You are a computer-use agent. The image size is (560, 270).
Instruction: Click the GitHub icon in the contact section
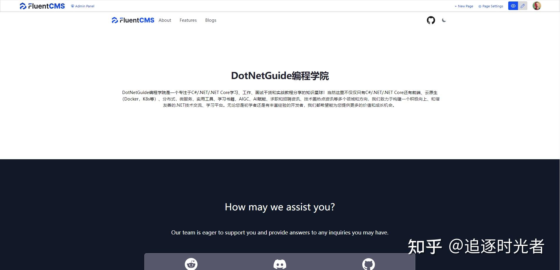tap(369, 264)
